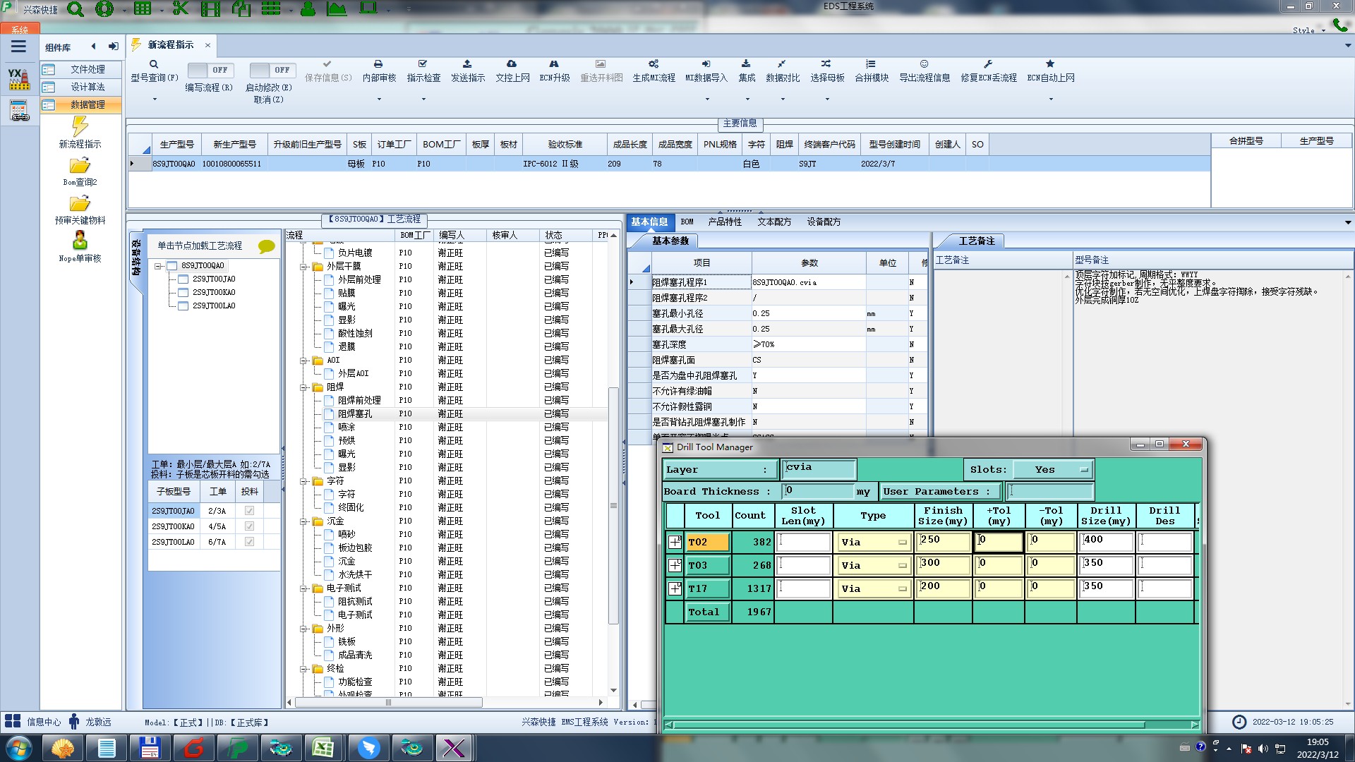
Task: Open 新流程指示 lightning icon in sidebar
Action: tap(80, 127)
